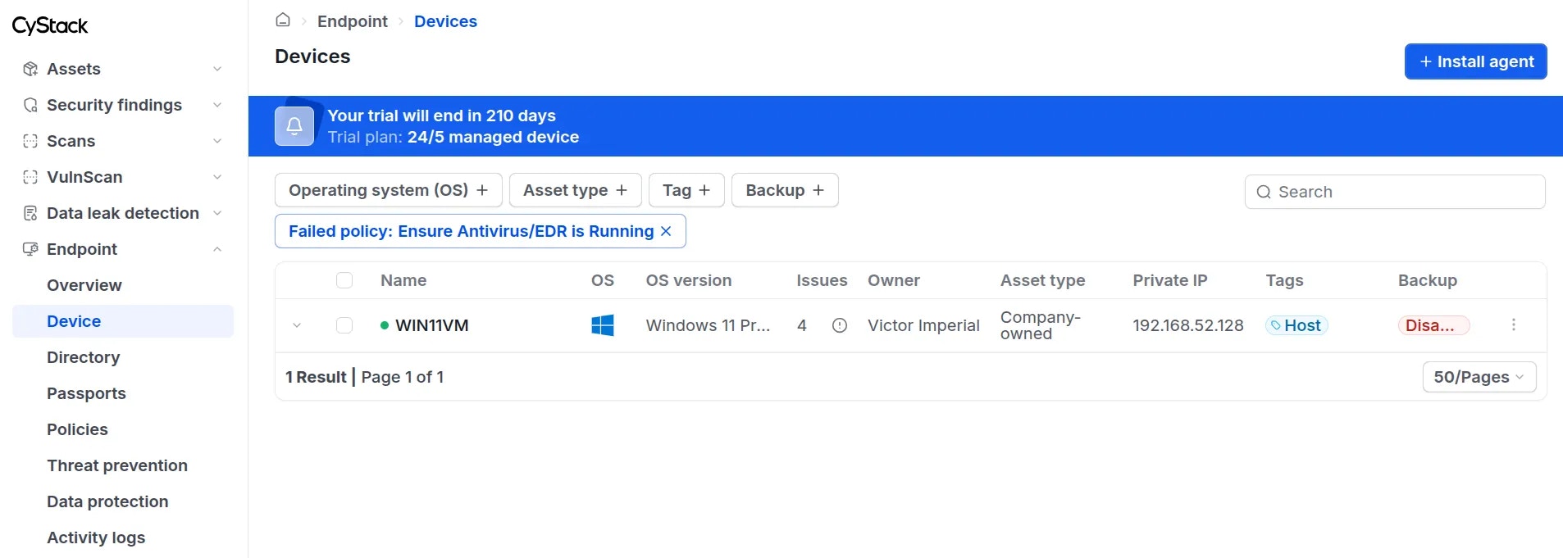Open the Activity logs menu item
1563x558 pixels.
[123, 538]
